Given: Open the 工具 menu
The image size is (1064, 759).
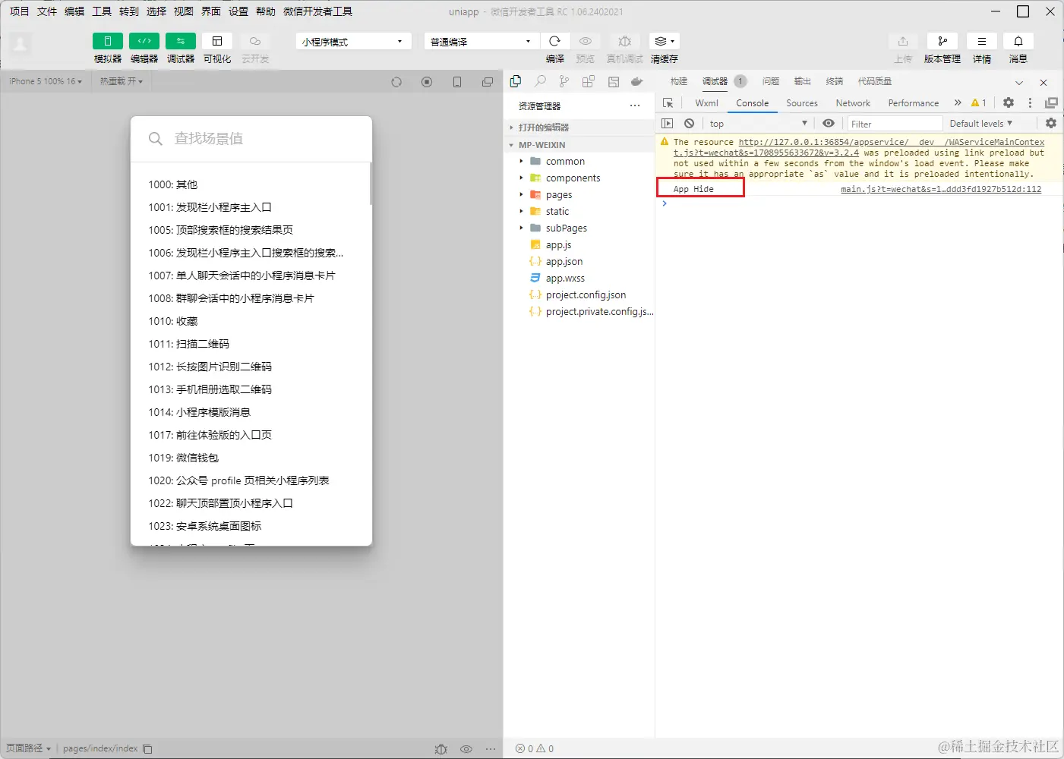Looking at the screenshot, I should pyautogui.click(x=102, y=11).
